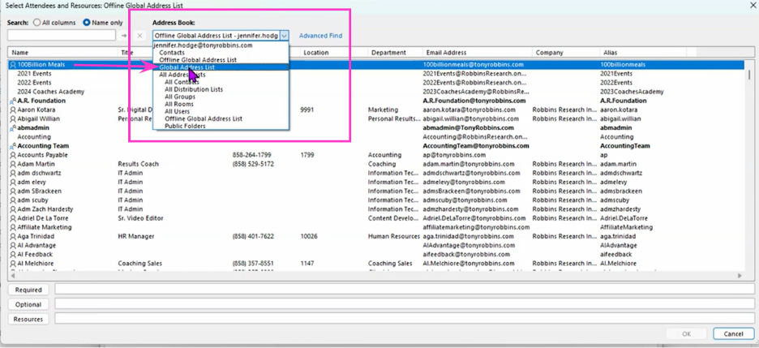This screenshot has height=348, width=759.
Task: Click the person icon beside AI Feedback
Action: point(13,254)
